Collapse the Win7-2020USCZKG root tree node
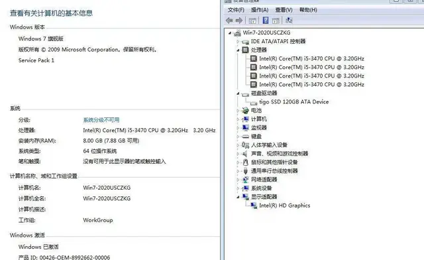Viewport: 424px width, 260px height. pos(230,33)
